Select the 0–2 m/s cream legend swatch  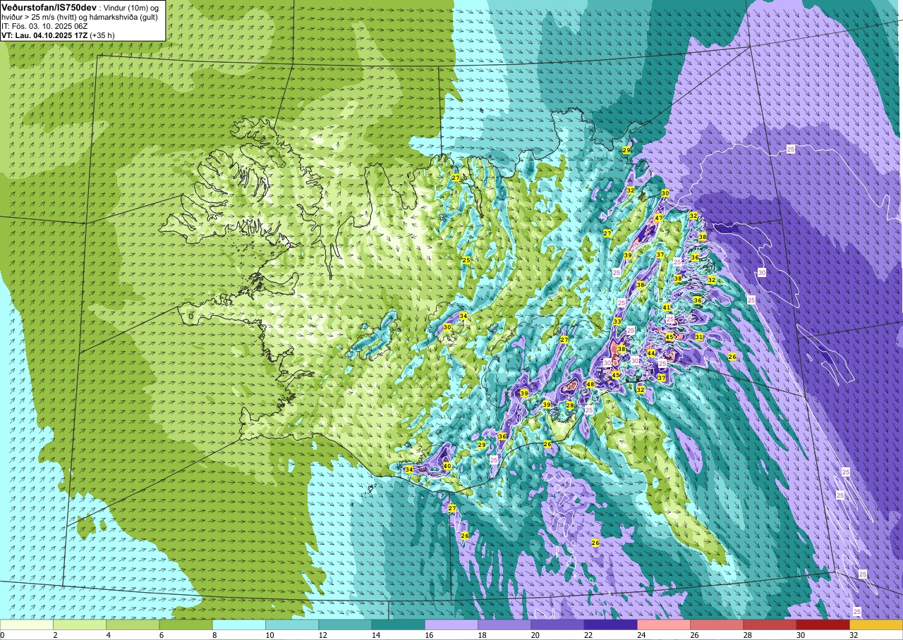27,624
